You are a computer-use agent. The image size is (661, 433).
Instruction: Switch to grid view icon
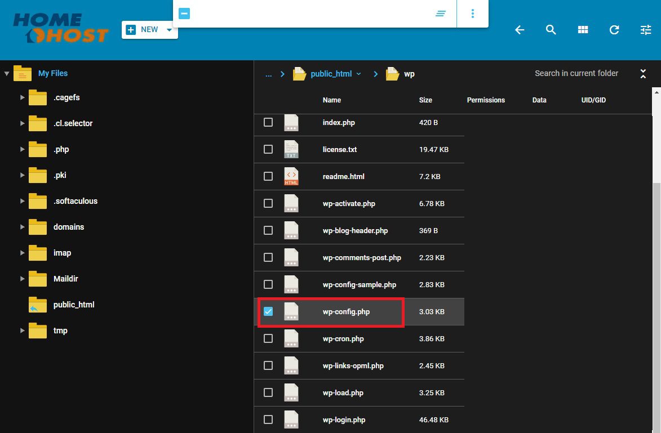point(583,29)
